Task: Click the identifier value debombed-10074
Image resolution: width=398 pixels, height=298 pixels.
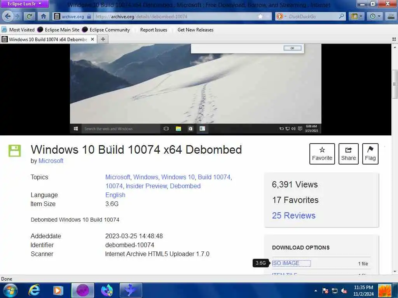Action: point(130,245)
